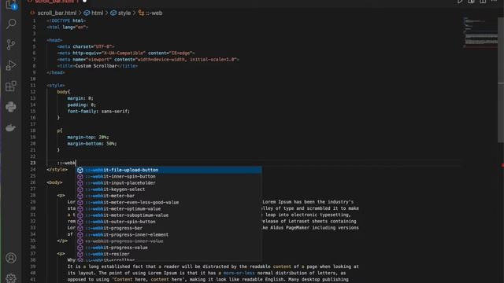
Task: Click the opening style tag line
Action: point(56,86)
